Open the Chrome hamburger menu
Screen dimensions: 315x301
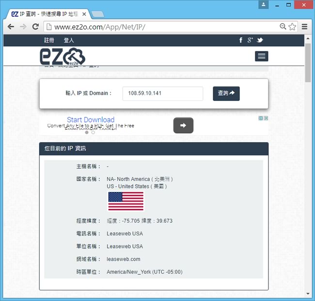304,27
